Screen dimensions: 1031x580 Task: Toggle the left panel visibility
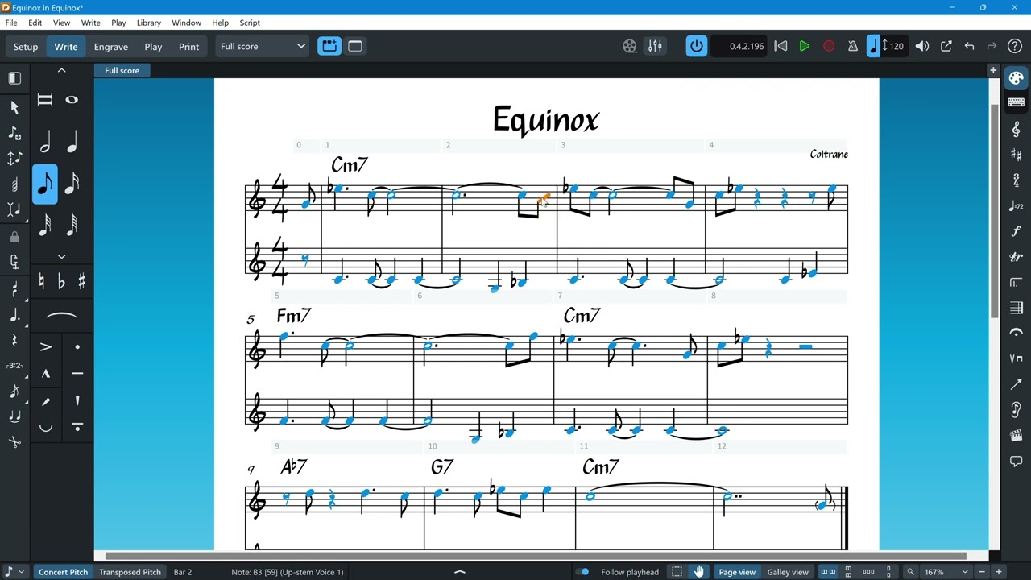(14, 78)
